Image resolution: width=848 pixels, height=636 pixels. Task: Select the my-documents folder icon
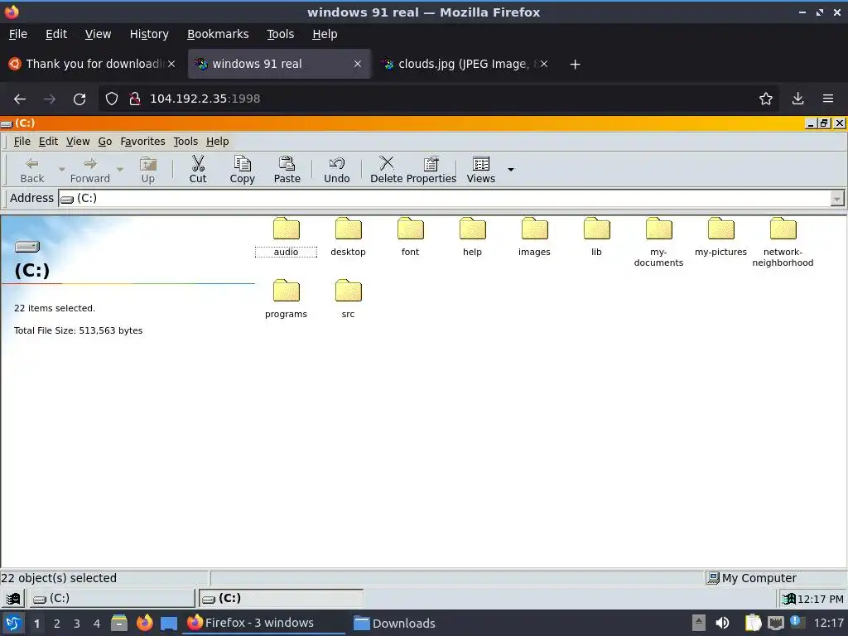coord(658,229)
